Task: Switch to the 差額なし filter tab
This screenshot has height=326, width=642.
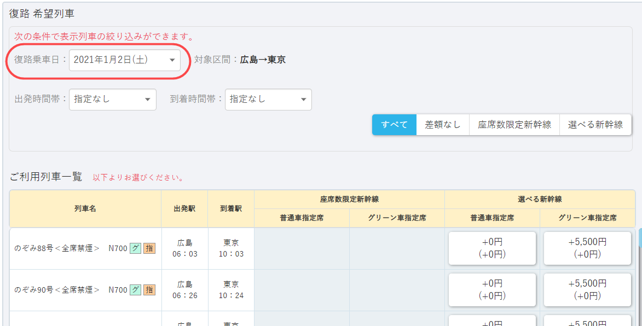Action: 443,125
